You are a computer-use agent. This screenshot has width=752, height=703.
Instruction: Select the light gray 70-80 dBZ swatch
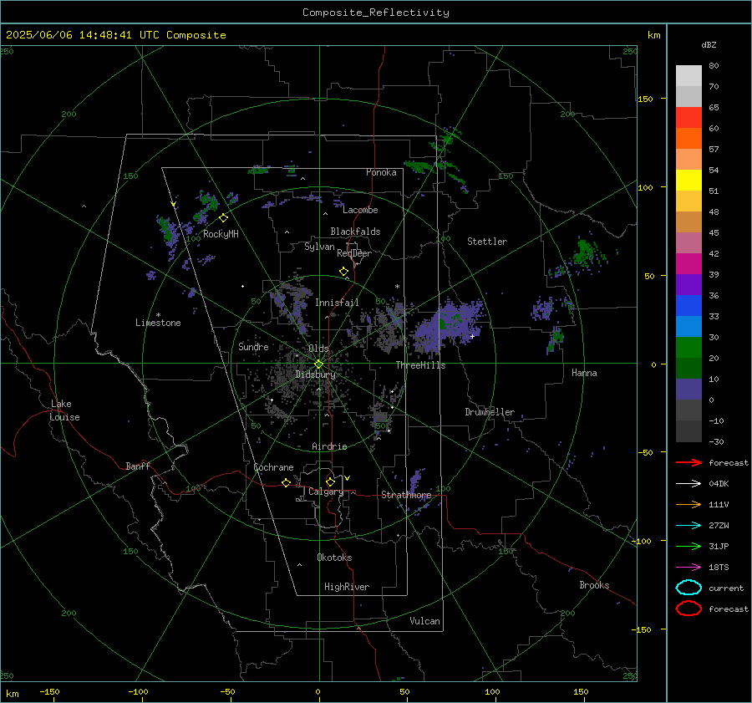[688, 75]
